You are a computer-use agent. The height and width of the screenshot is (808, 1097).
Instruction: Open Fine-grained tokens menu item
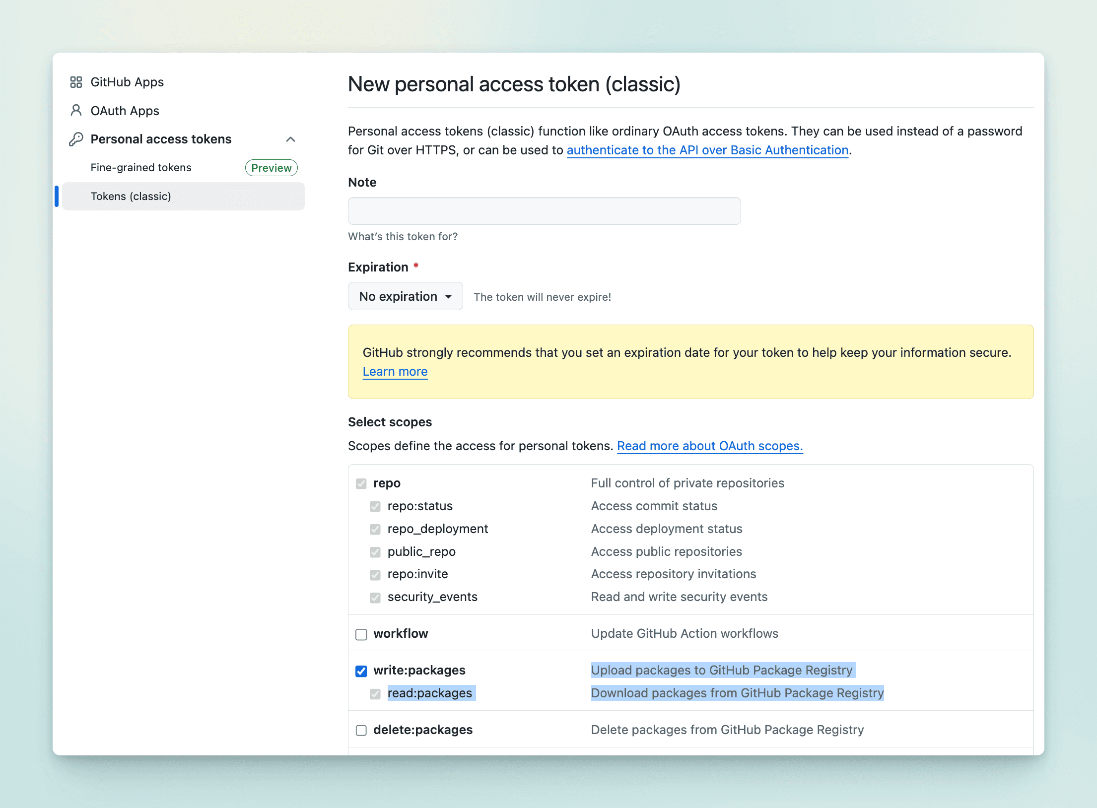click(141, 168)
